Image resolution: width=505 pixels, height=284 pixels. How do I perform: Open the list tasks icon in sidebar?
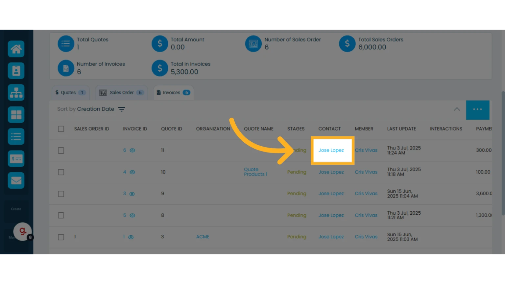pos(16,136)
